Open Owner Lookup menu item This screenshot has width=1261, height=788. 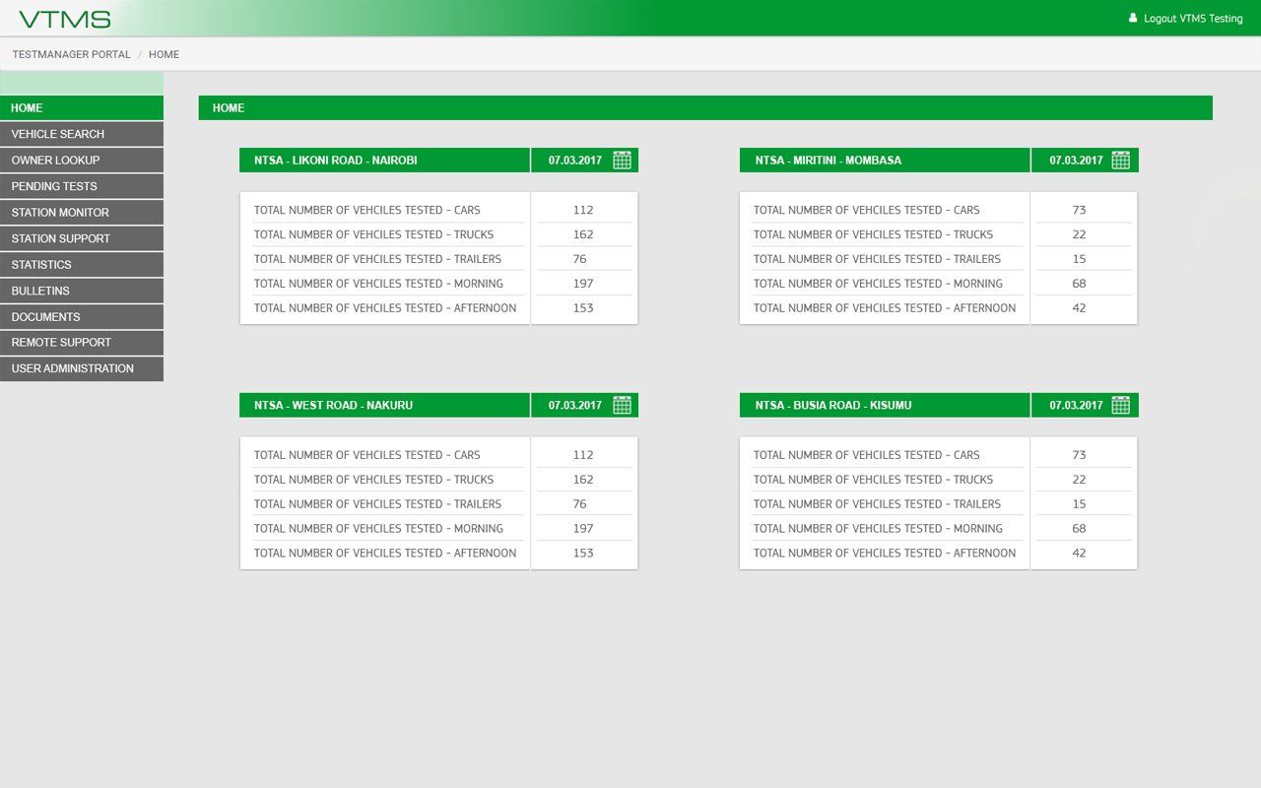pos(82,160)
